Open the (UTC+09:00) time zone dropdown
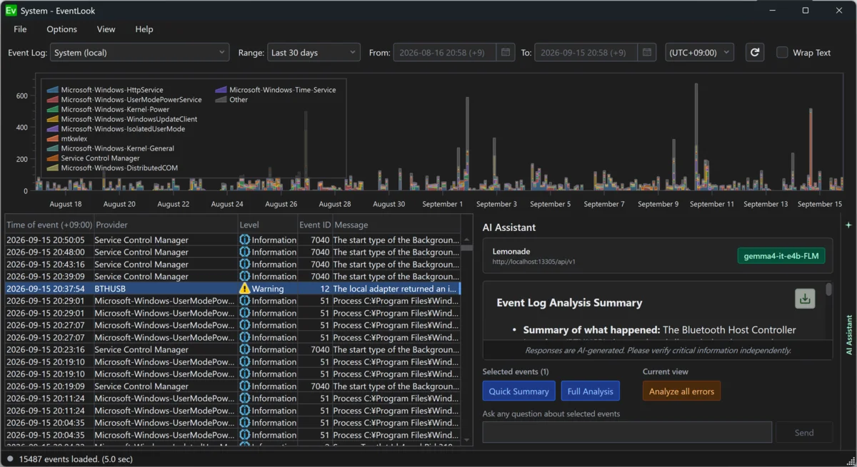The width and height of the screenshot is (857, 467). (x=699, y=52)
